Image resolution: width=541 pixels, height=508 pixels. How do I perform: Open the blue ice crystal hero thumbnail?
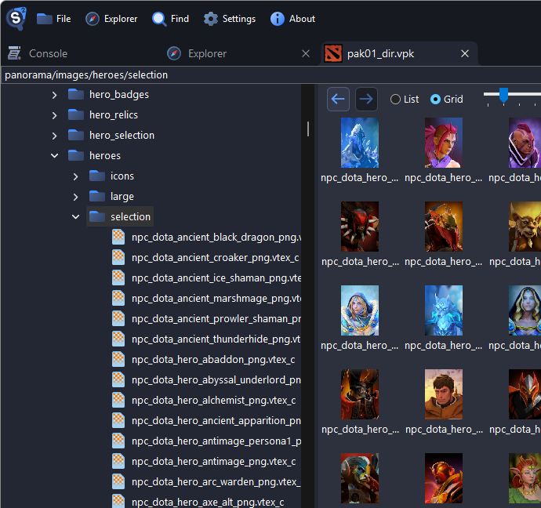click(360, 143)
